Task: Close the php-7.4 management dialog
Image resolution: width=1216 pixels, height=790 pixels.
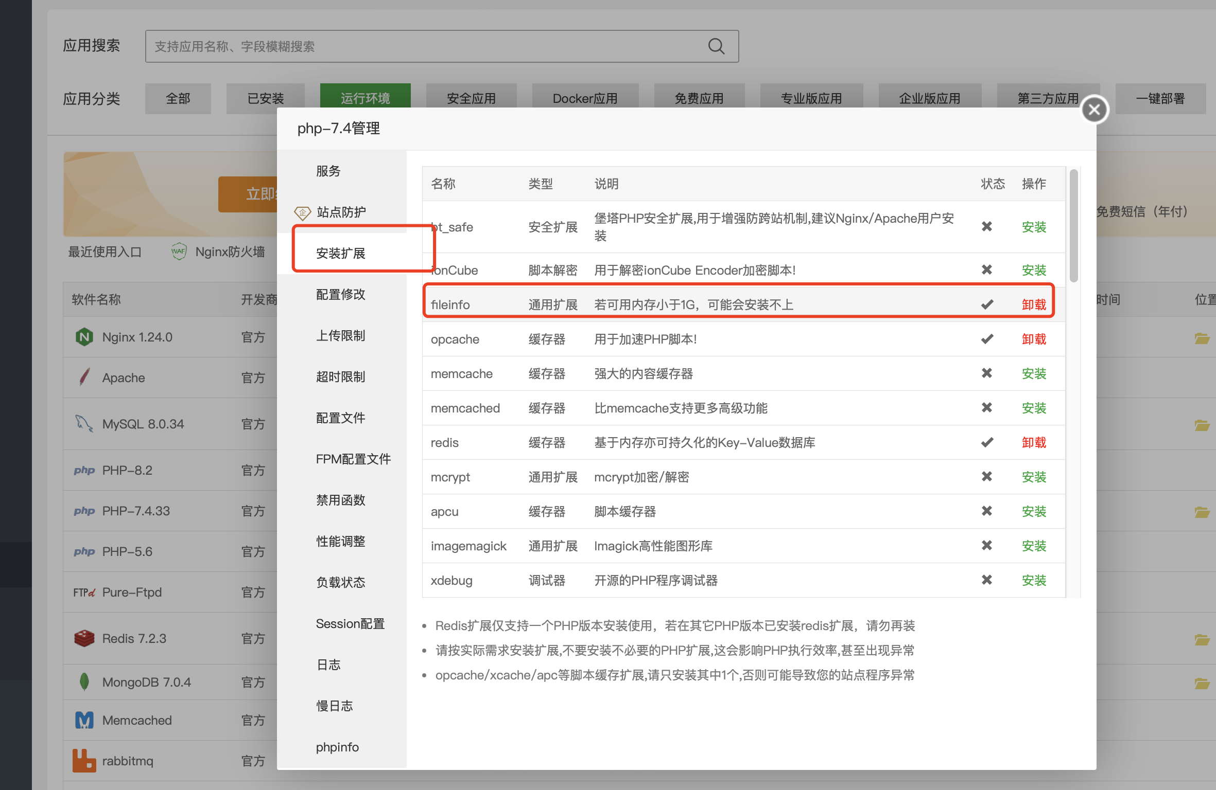Action: pyautogui.click(x=1094, y=109)
